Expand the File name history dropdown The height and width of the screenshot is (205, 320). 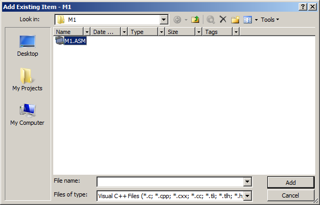(248, 182)
